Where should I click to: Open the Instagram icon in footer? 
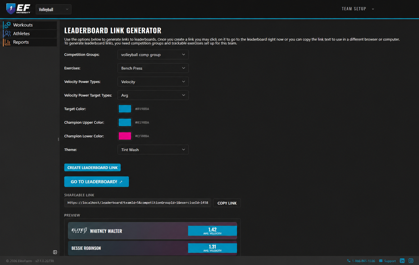(x=411, y=261)
